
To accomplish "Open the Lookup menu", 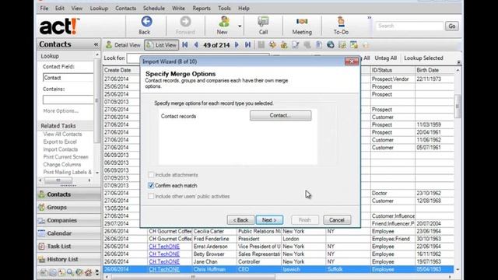I will pyautogui.click(x=99, y=9).
